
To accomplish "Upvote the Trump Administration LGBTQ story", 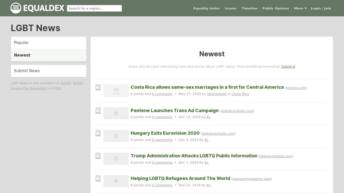I will (x=98, y=156).
